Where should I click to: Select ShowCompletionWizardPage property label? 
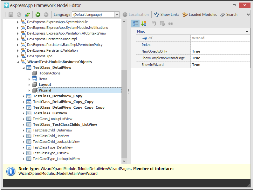pos(163,58)
